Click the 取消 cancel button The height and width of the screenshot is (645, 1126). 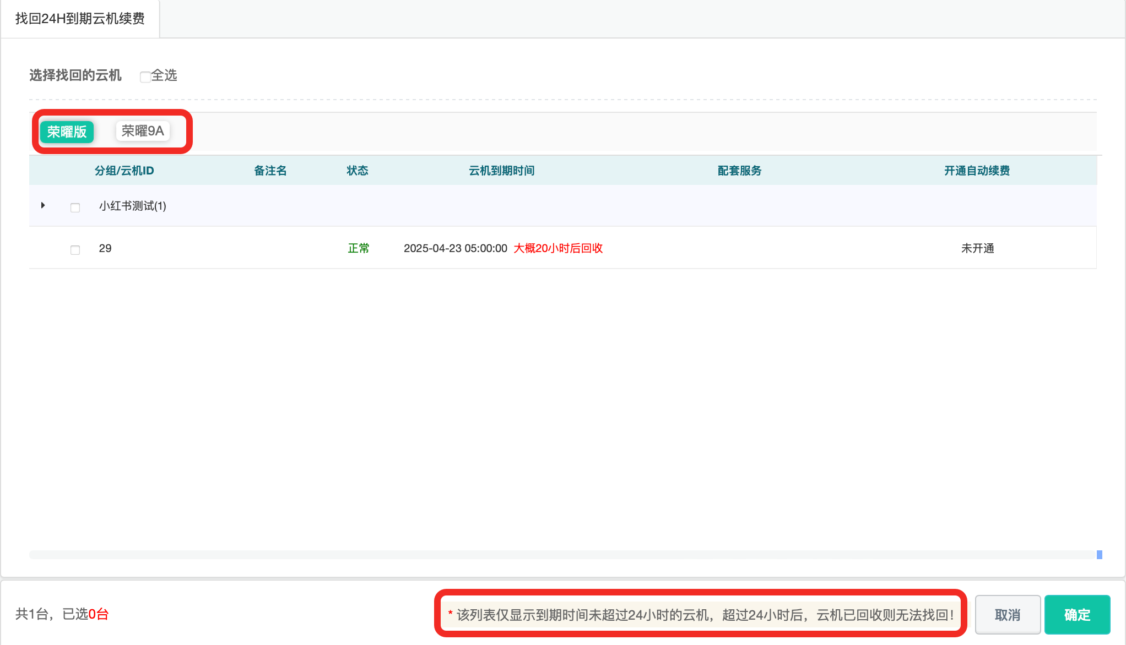pyautogui.click(x=1007, y=615)
